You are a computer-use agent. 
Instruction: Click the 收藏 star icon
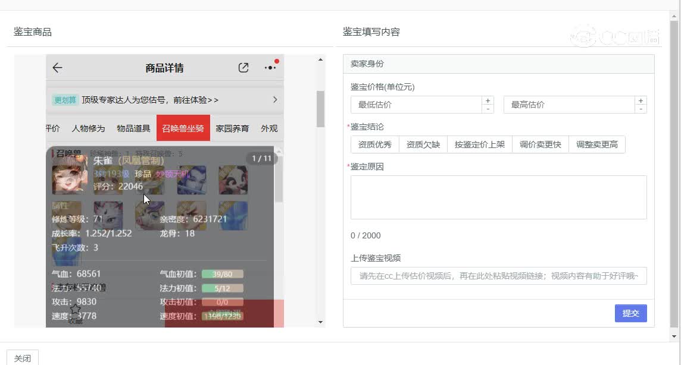pyautogui.click(x=75, y=310)
